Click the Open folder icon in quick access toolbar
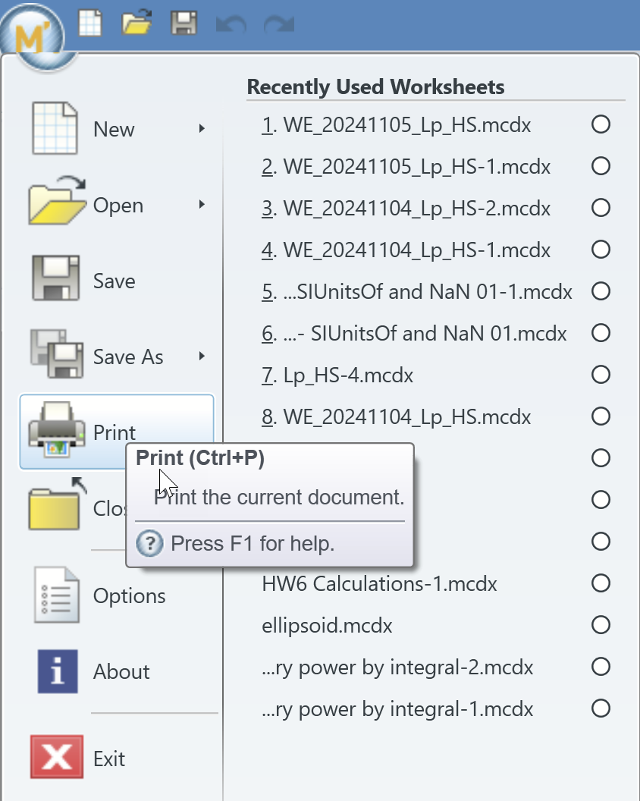The image size is (640, 801). 136,23
